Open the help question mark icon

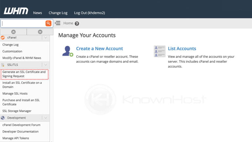tap(77, 24)
